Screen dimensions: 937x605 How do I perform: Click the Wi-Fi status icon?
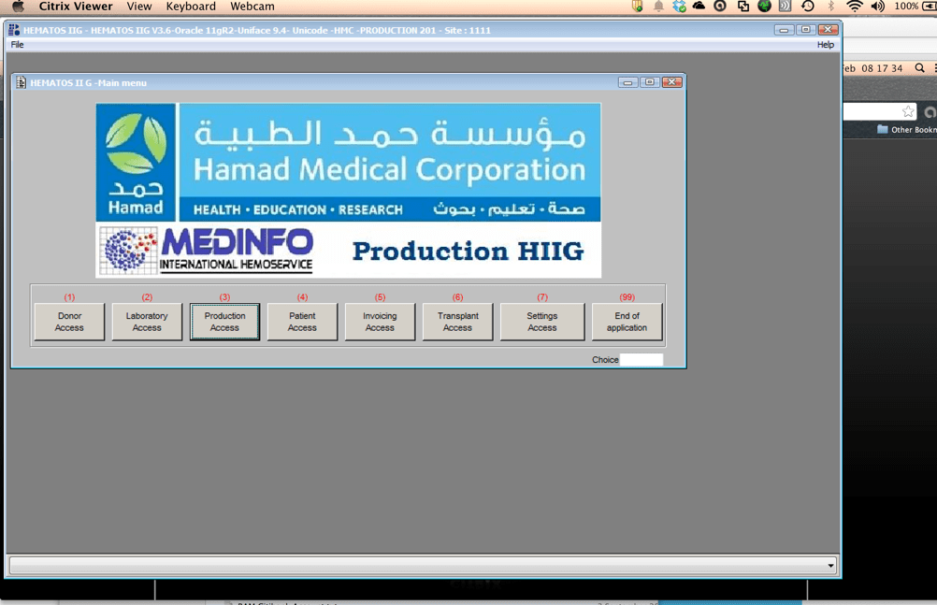[x=854, y=7]
